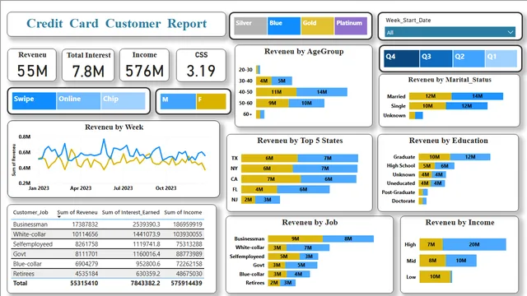Click the TX state 7M blue bar
This screenshot has width=527, height=296.
328,158
